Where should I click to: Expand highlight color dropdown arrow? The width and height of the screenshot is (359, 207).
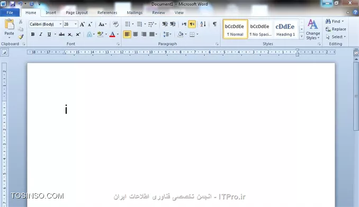pos(106,34)
